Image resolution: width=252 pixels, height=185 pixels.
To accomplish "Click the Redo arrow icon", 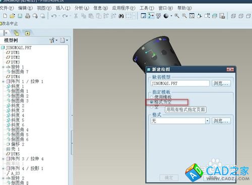I will [x=65, y=16].
